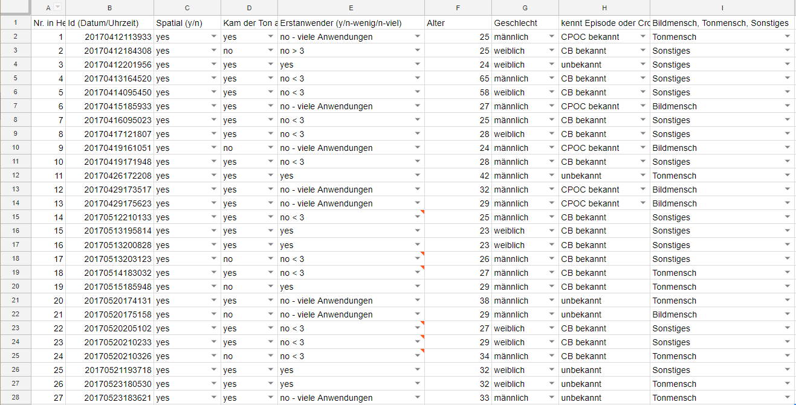Select column C by its letter header

[187, 7]
